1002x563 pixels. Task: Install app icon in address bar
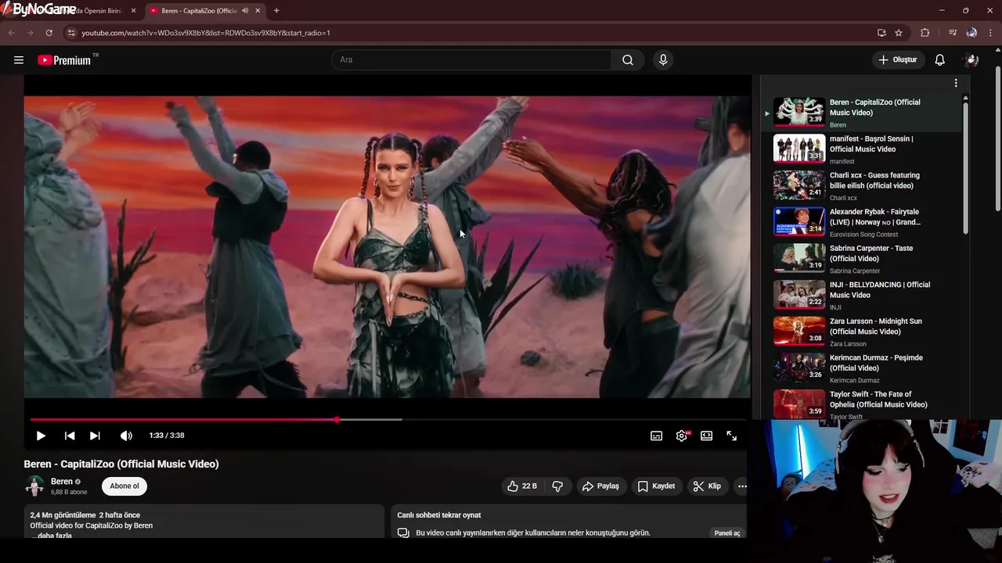(881, 33)
